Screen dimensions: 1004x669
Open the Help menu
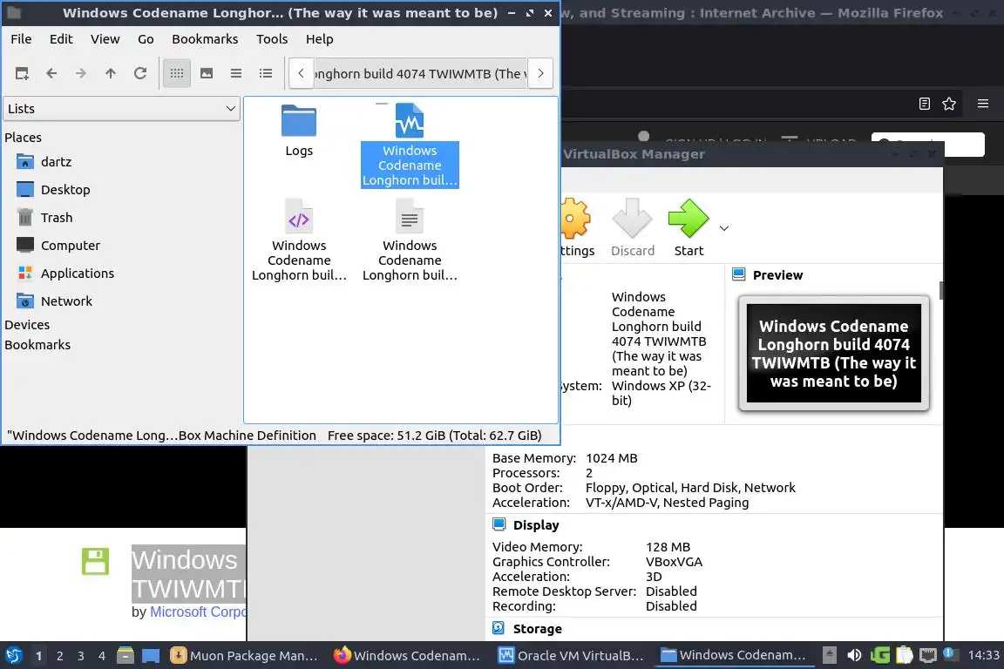click(320, 39)
